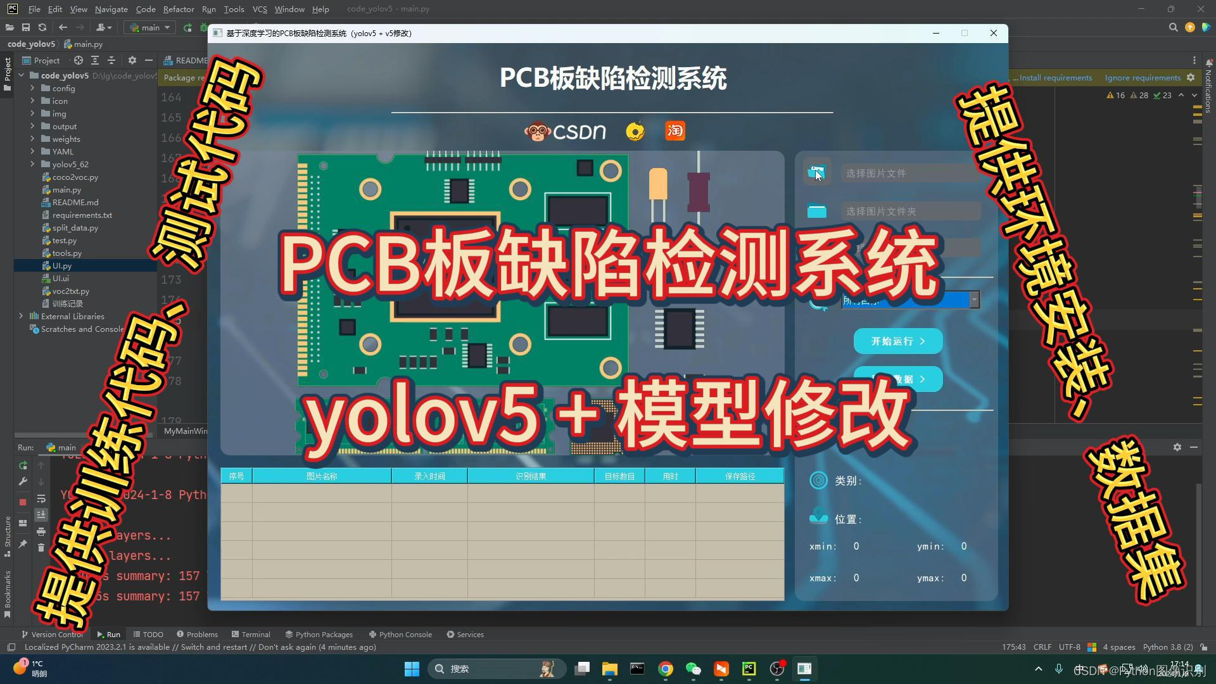This screenshot has height=684, width=1216.
Task: Click the Taobao shopping bag icon
Action: pyautogui.click(x=674, y=131)
